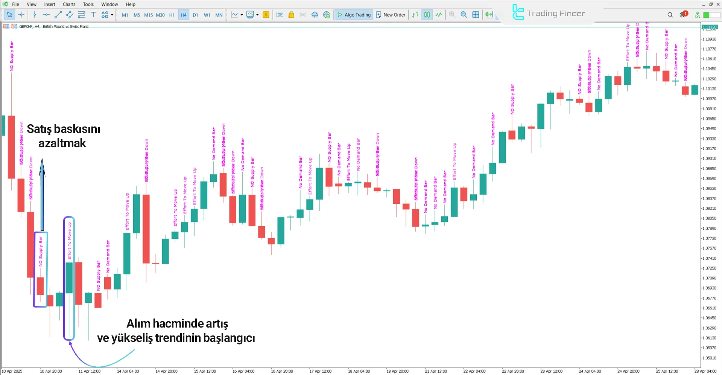Open the Charts menu
Viewport: 722px width, 375px height.
pos(68,4)
